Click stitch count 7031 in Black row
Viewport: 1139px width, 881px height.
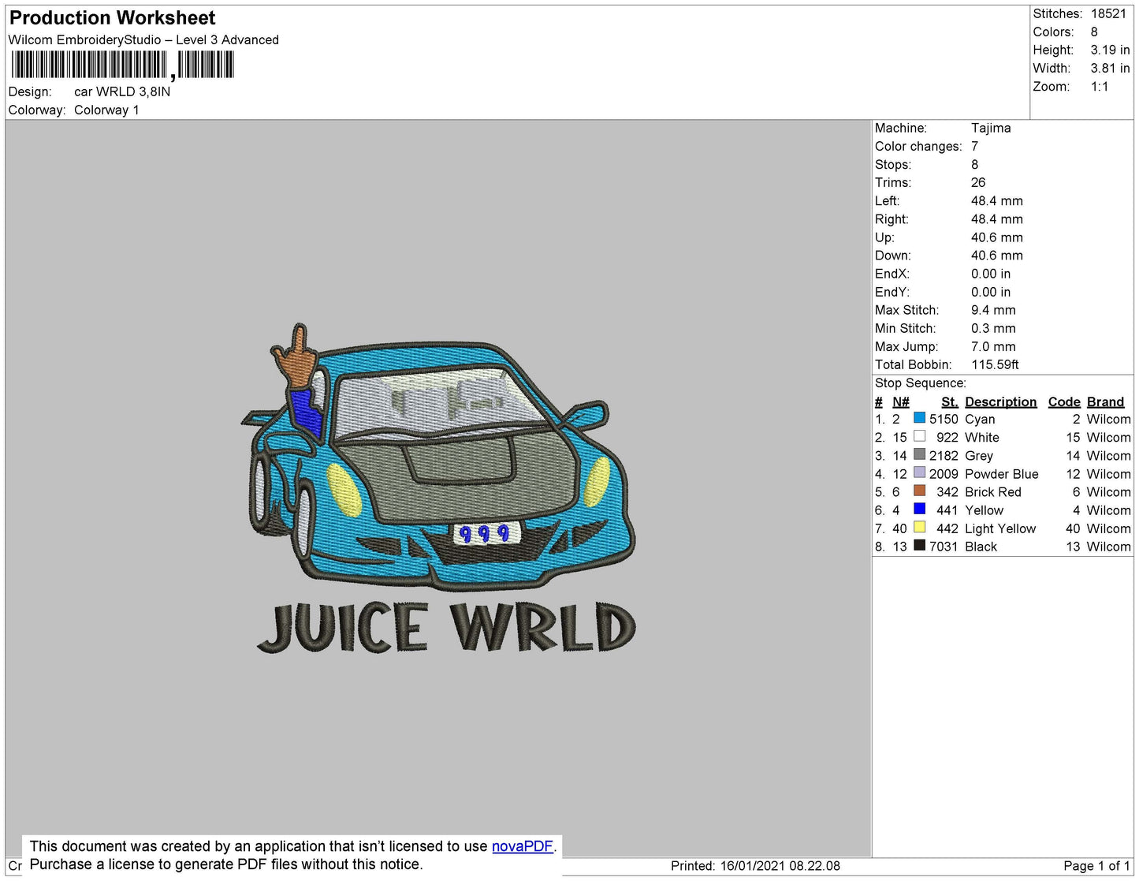tap(944, 546)
